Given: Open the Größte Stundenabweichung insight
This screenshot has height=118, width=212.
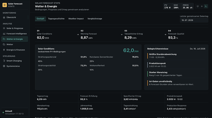Looking at the screenshot, I should coord(176,56).
